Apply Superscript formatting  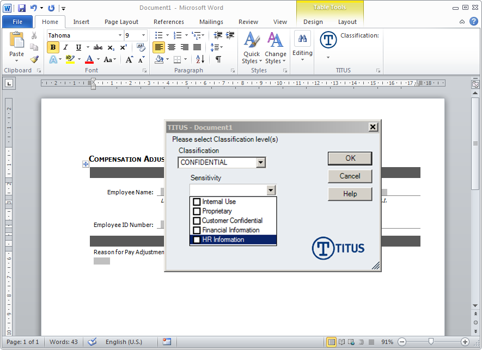pos(123,47)
